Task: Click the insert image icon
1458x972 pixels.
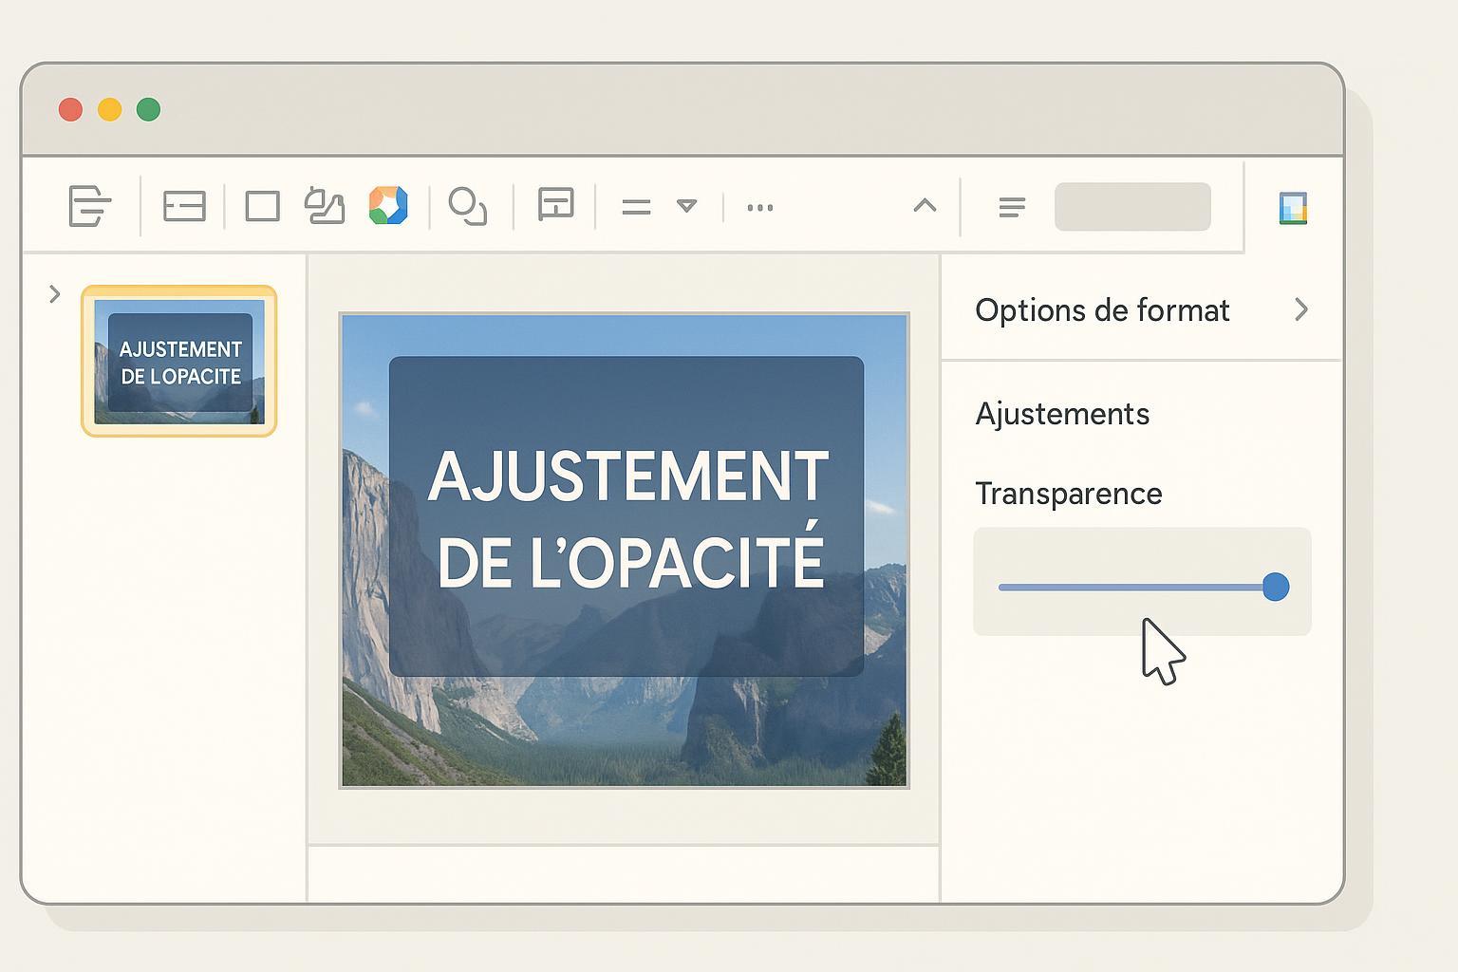Action: (x=325, y=206)
